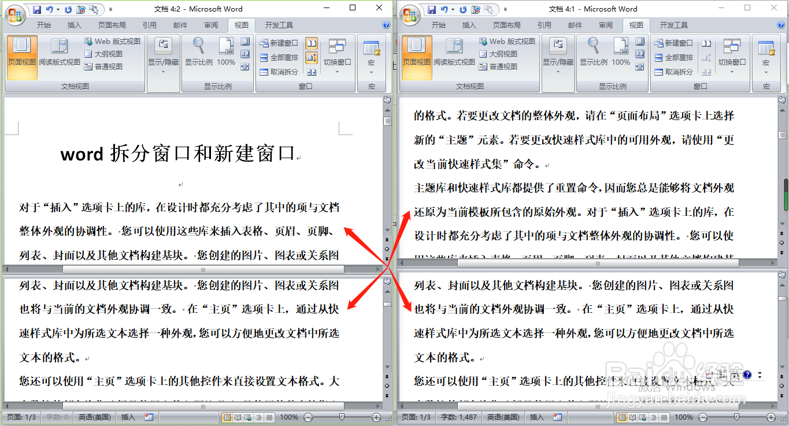Image resolution: width=789 pixels, height=426 pixels.
Task: Click 新建窗口 in 文档 4:1 ribbon
Action: click(x=674, y=43)
